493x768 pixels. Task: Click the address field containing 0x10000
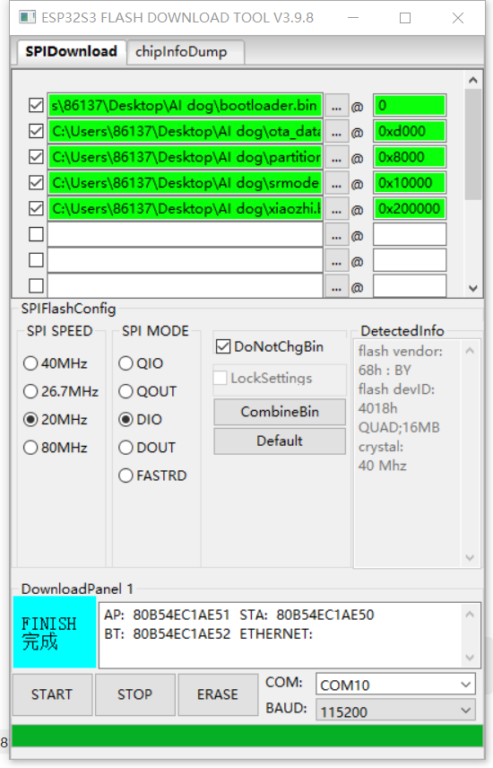coord(410,183)
